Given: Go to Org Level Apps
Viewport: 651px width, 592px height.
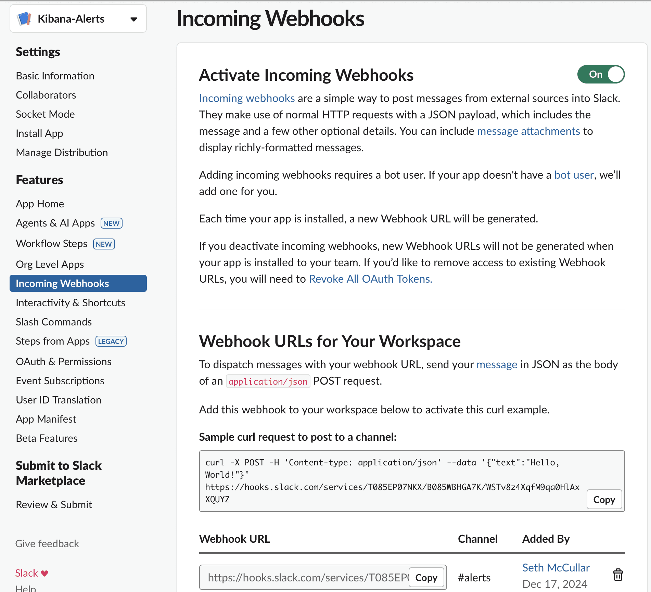Looking at the screenshot, I should [x=50, y=265].
